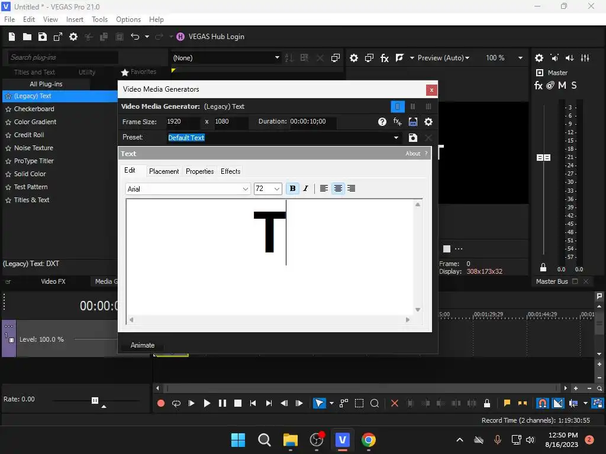Toggle loop playback
The height and width of the screenshot is (454, 606).
point(176,403)
